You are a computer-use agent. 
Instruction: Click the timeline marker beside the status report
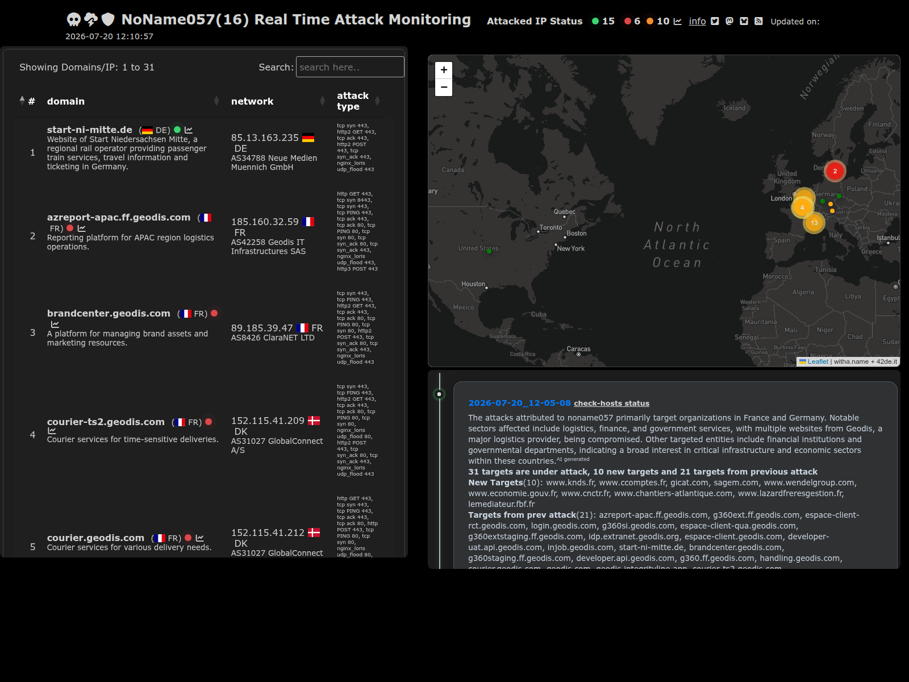tap(439, 394)
